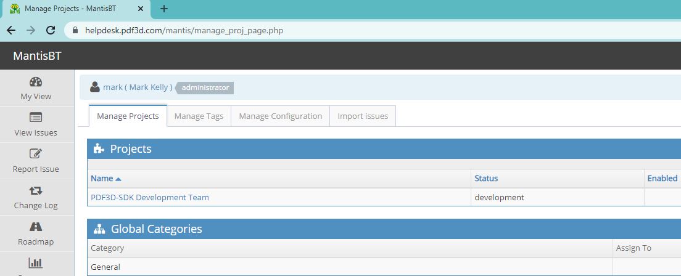Open the Change Log arrows icon
The width and height of the screenshot is (681, 276).
pyautogui.click(x=36, y=190)
